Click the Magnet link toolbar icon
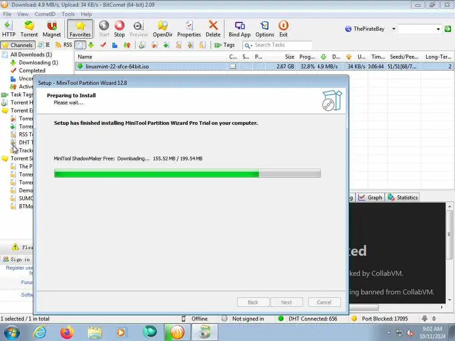 [x=52, y=29]
